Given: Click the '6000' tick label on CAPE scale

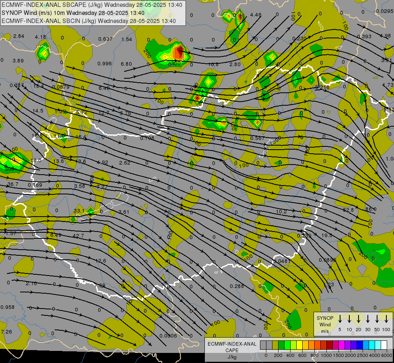Looking at the screenshot, I should tap(387, 355).
